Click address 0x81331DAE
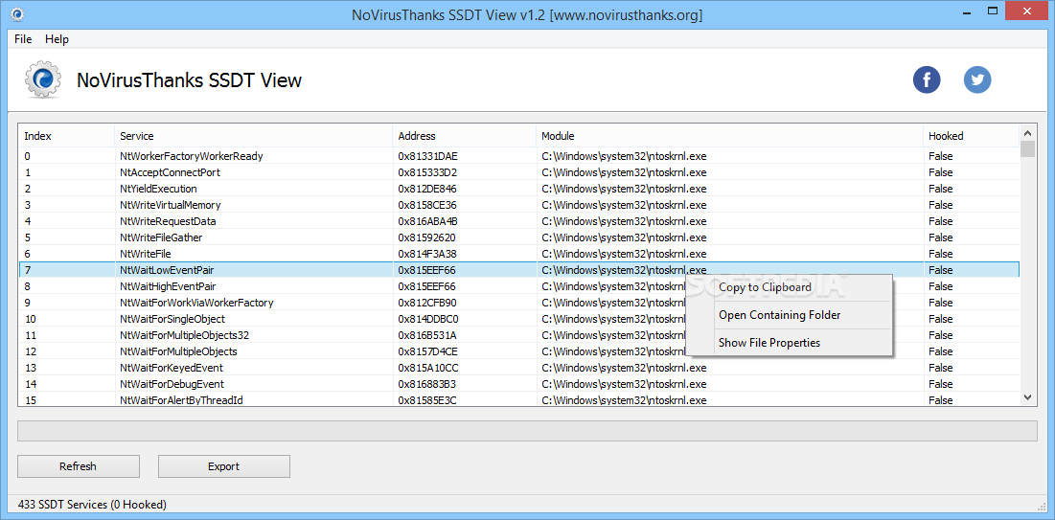This screenshot has width=1055, height=520. point(428,156)
